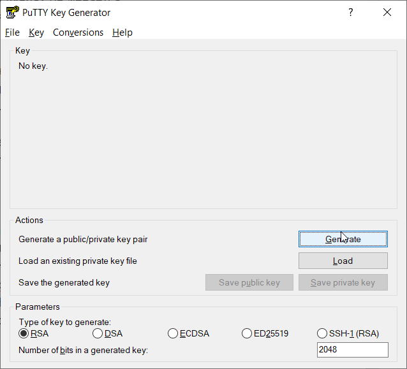Switch key type to ECDSA
Screen dimensions: 407x369
(173, 333)
